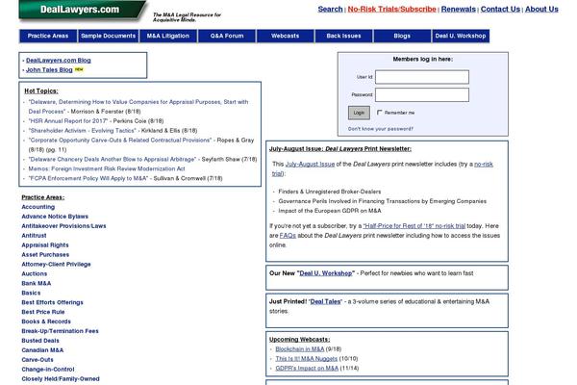Open GDPR's Impact on M&A webcast

[307, 369]
